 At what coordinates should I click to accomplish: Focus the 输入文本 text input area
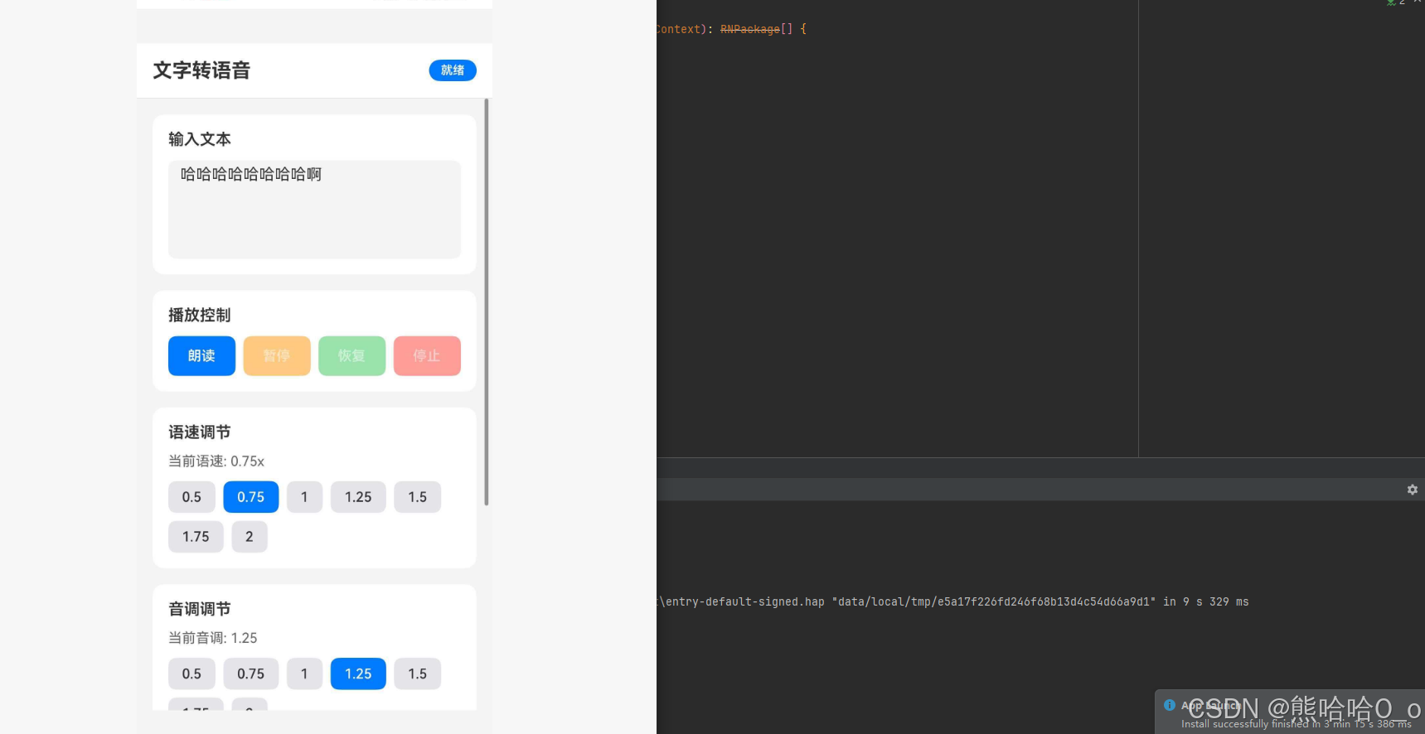tap(314, 209)
